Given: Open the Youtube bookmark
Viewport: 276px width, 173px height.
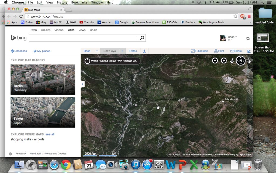Looking at the screenshot, I should [x=87, y=22].
